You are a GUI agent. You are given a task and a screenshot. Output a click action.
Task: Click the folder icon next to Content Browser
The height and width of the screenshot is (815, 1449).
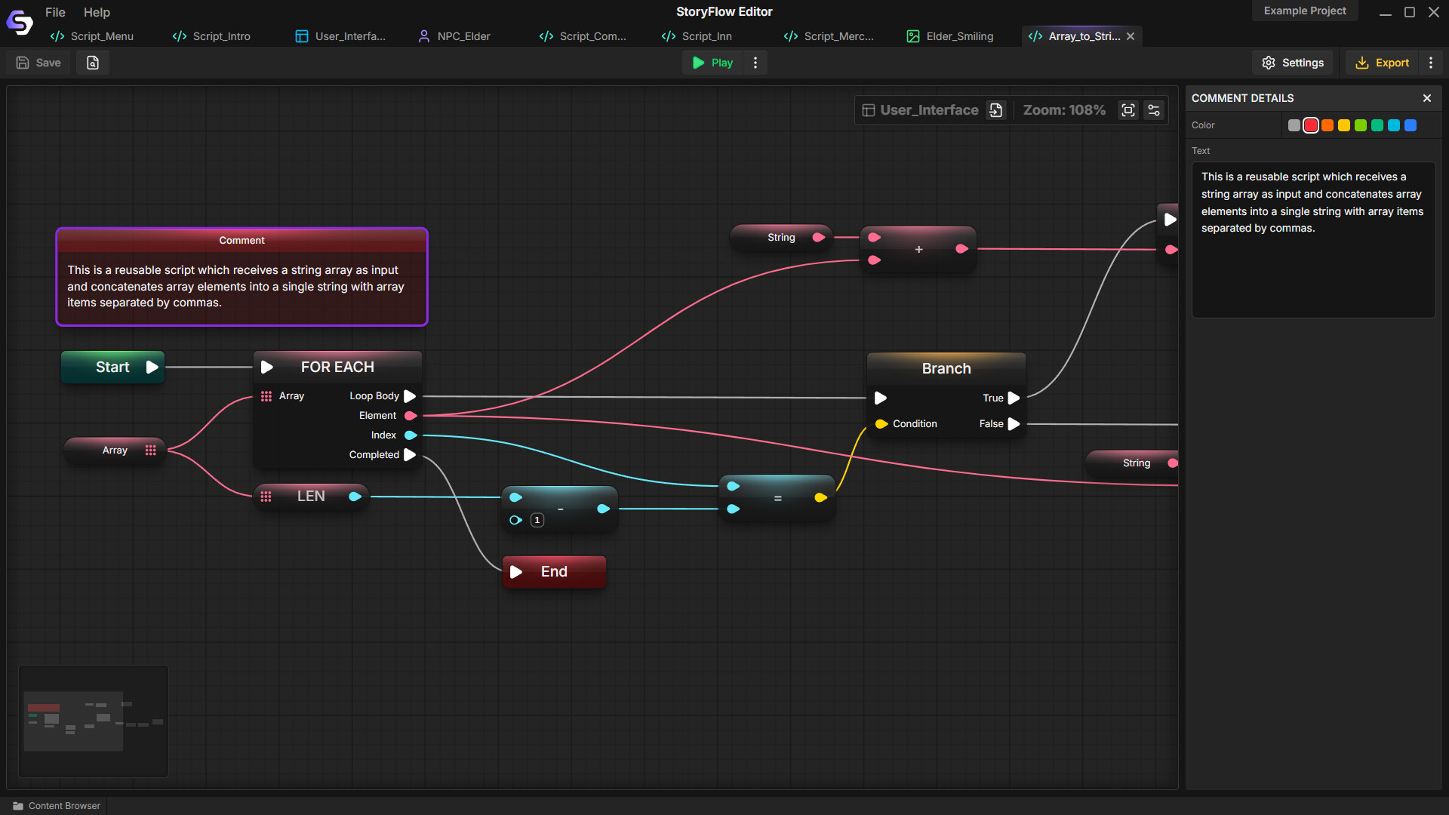17,805
